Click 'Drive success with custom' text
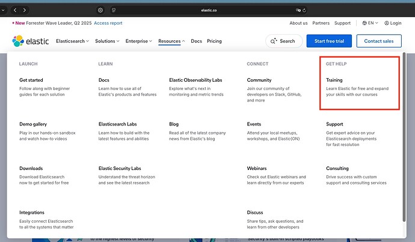Screen dimensions: 415x242 [351, 177]
